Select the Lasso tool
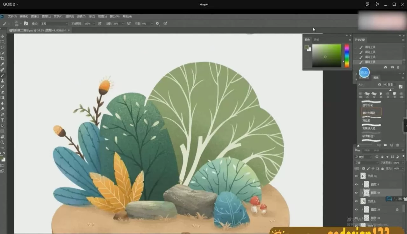 point(3,47)
